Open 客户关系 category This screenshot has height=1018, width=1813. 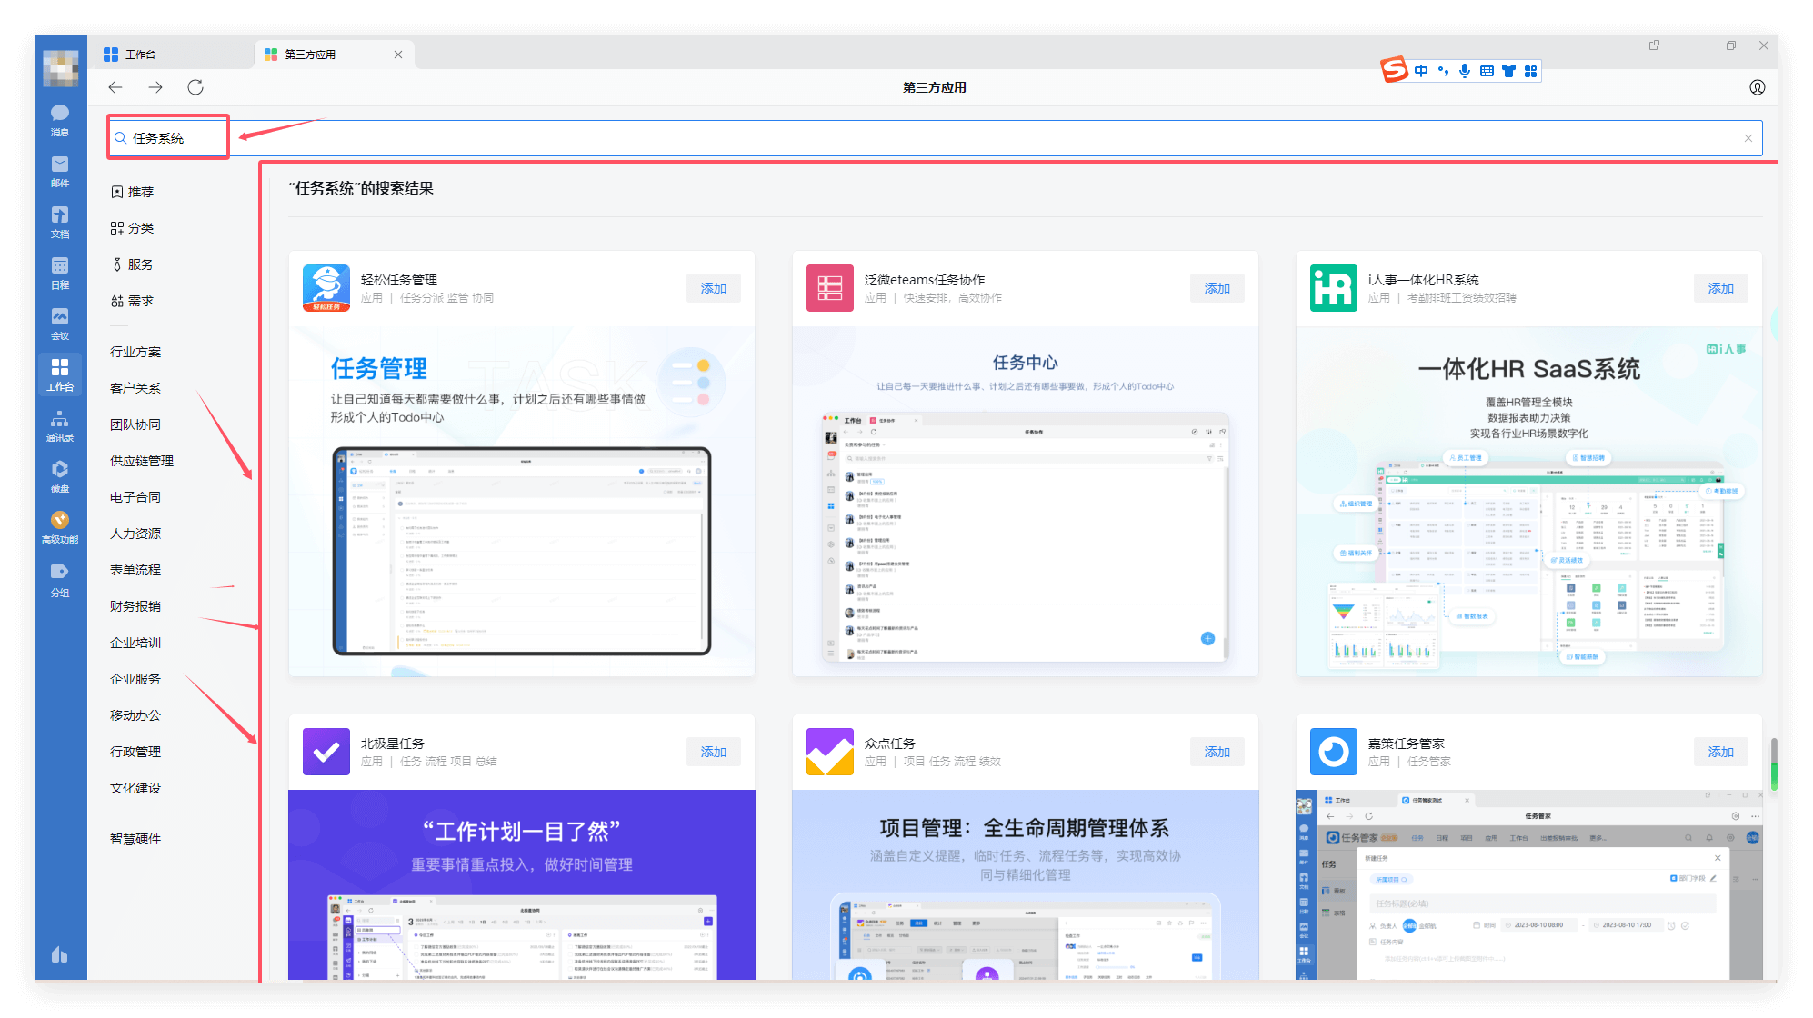click(x=135, y=388)
